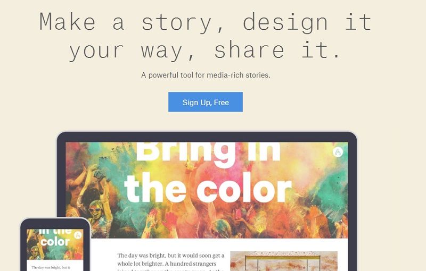The width and height of the screenshot is (426, 271).
Task: Click the round logo icon on phone mockup
Action: click(x=78, y=235)
